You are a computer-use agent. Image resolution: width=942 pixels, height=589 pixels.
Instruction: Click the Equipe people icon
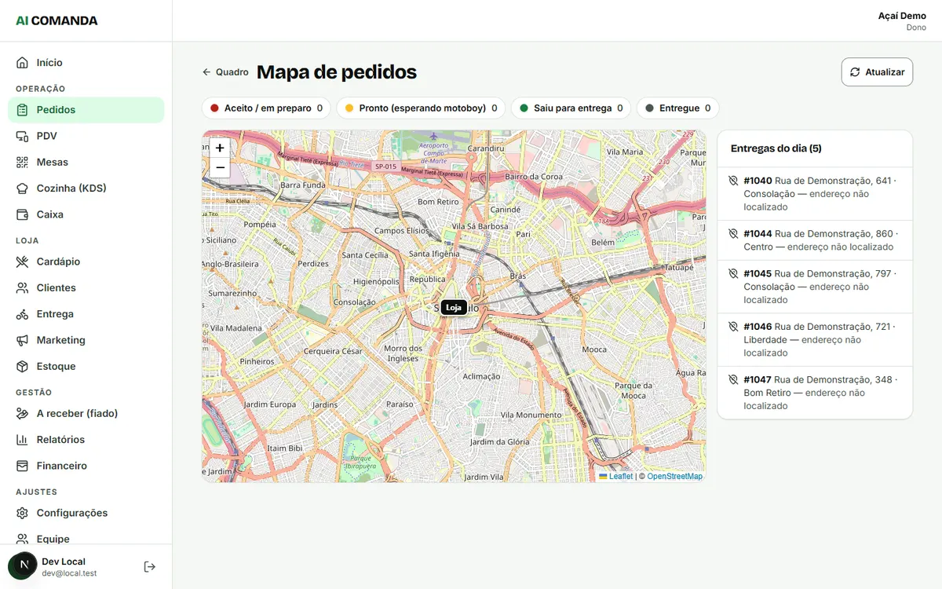pyautogui.click(x=22, y=539)
